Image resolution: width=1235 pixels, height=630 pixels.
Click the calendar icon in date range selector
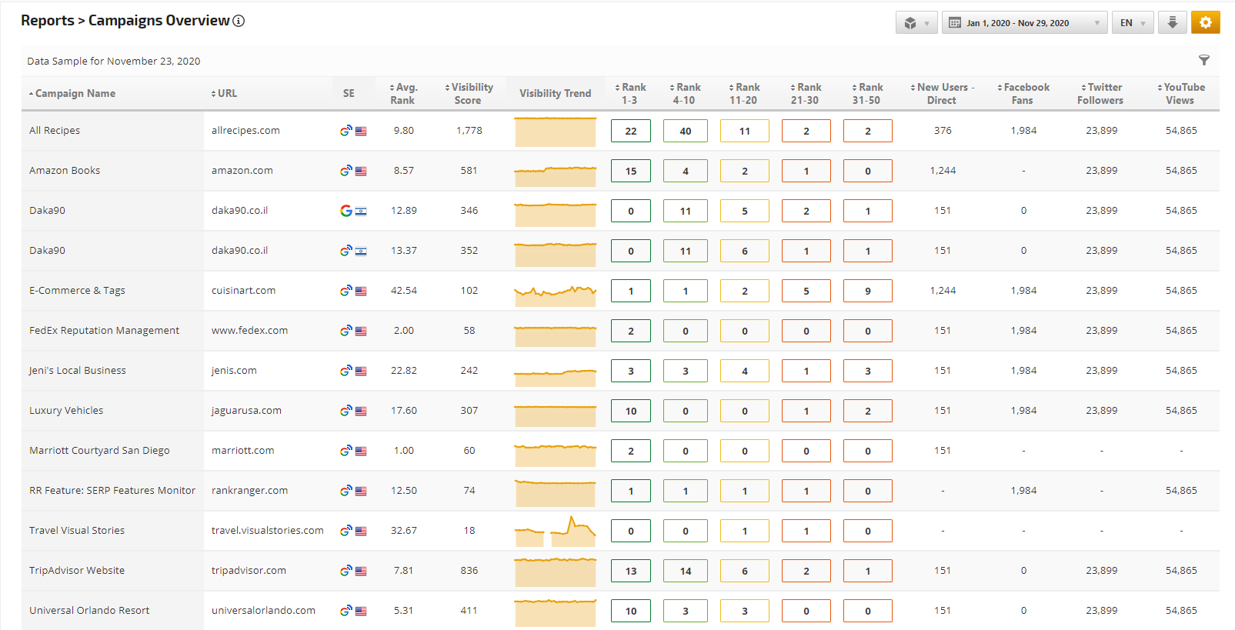(955, 23)
